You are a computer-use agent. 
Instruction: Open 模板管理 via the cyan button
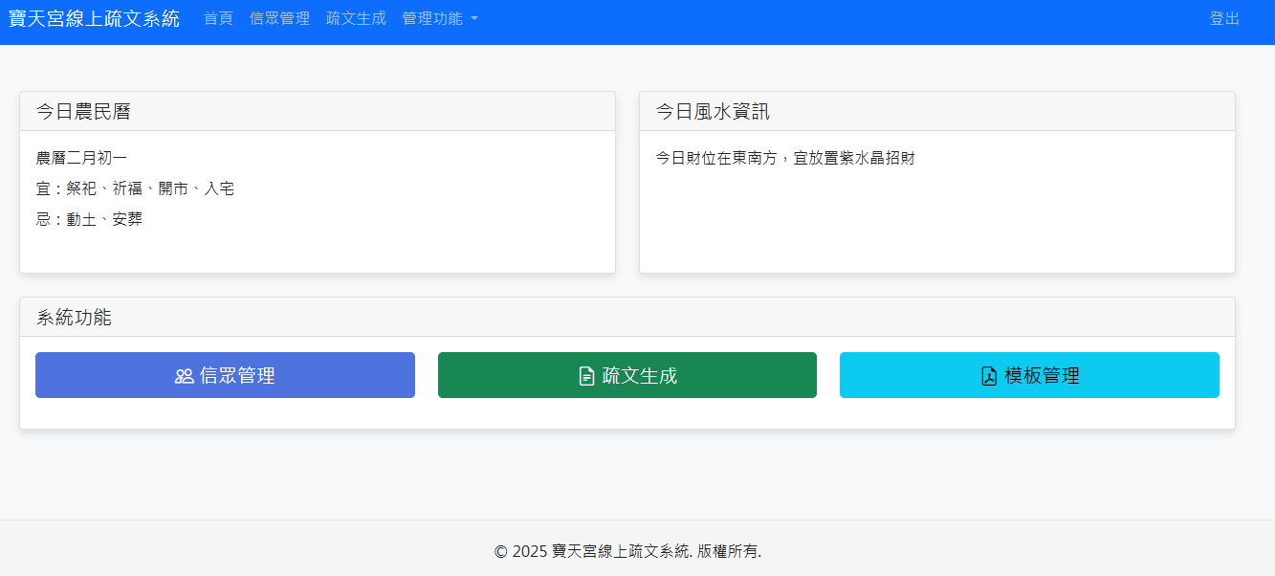coord(1029,375)
